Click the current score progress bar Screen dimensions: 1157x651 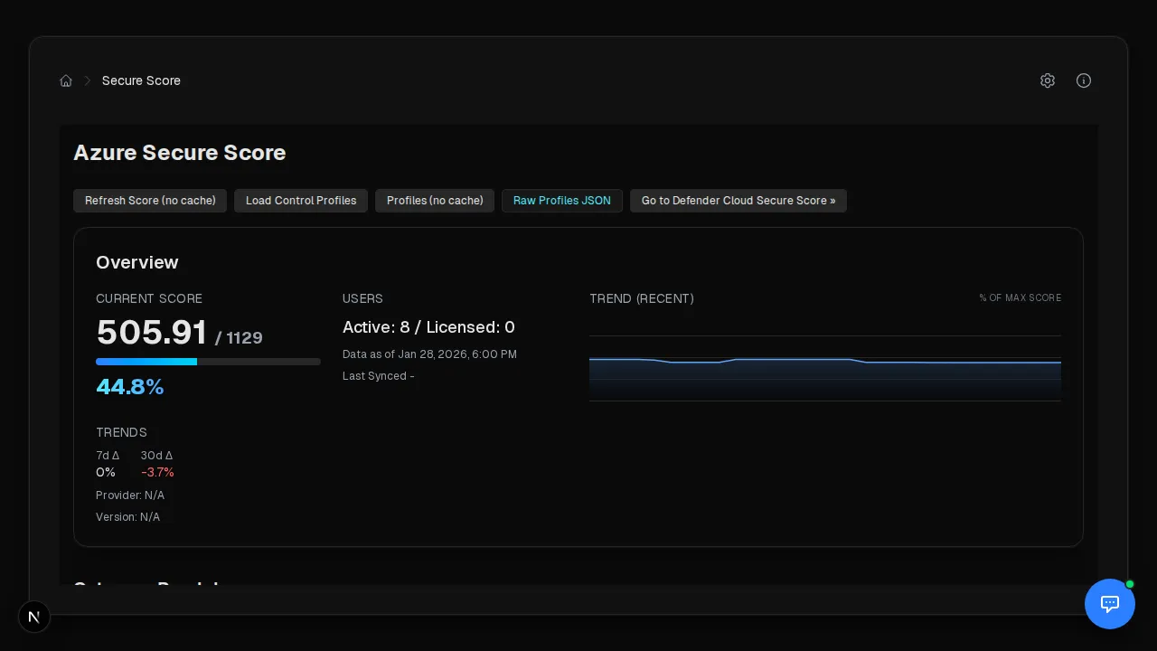208,362
